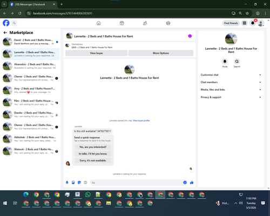This screenshot has height=216, width=270.
Task: Open a new browser tab
Action: coord(62,4)
